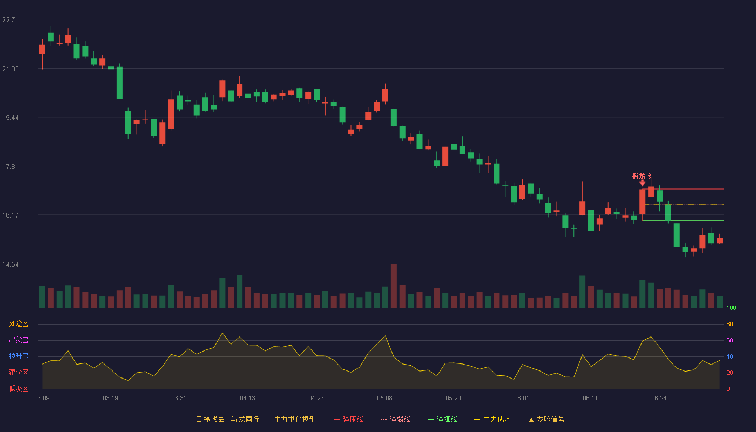756x432 pixels.
Task: Toggle the 强撑线 legend entry
Action: pyautogui.click(x=442, y=419)
